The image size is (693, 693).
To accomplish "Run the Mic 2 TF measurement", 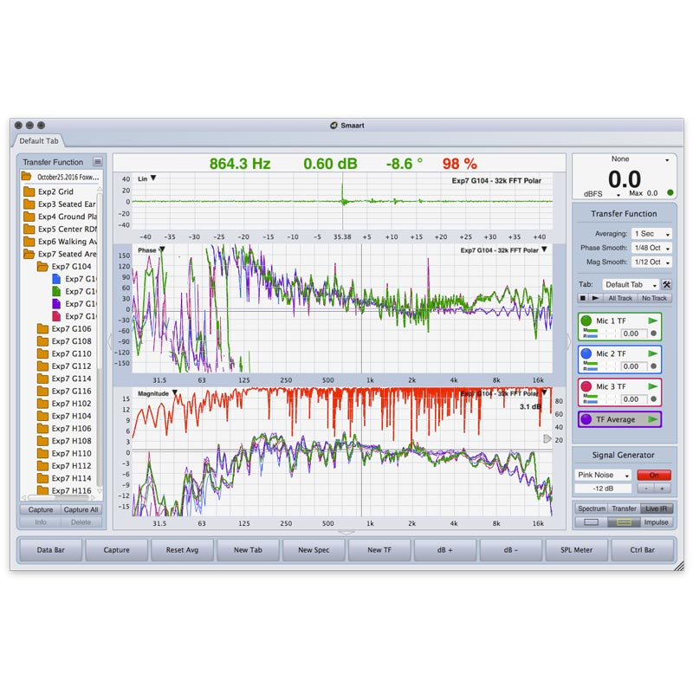I will tap(652, 353).
